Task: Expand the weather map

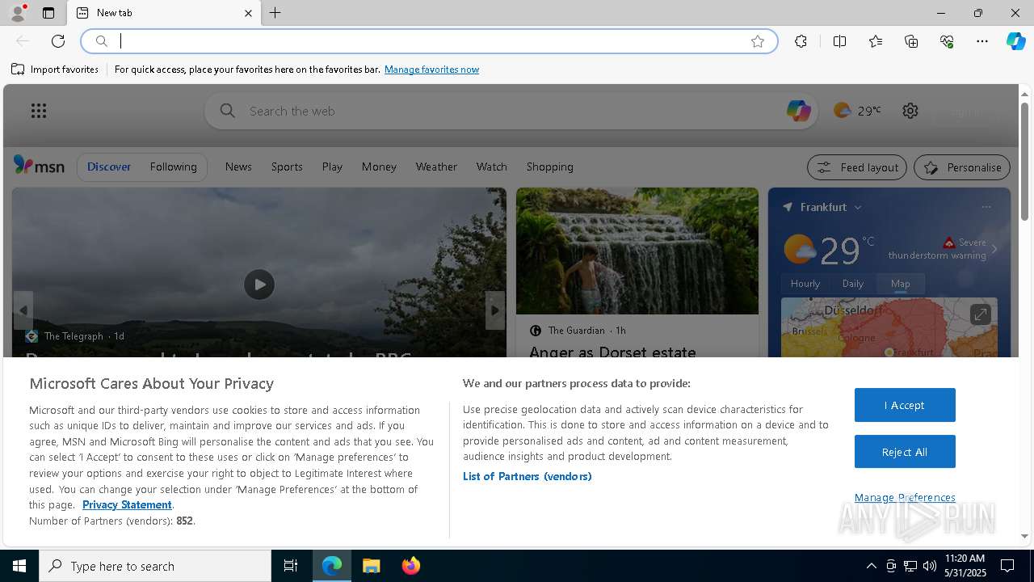Action: pyautogui.click(x=980, y=314)
